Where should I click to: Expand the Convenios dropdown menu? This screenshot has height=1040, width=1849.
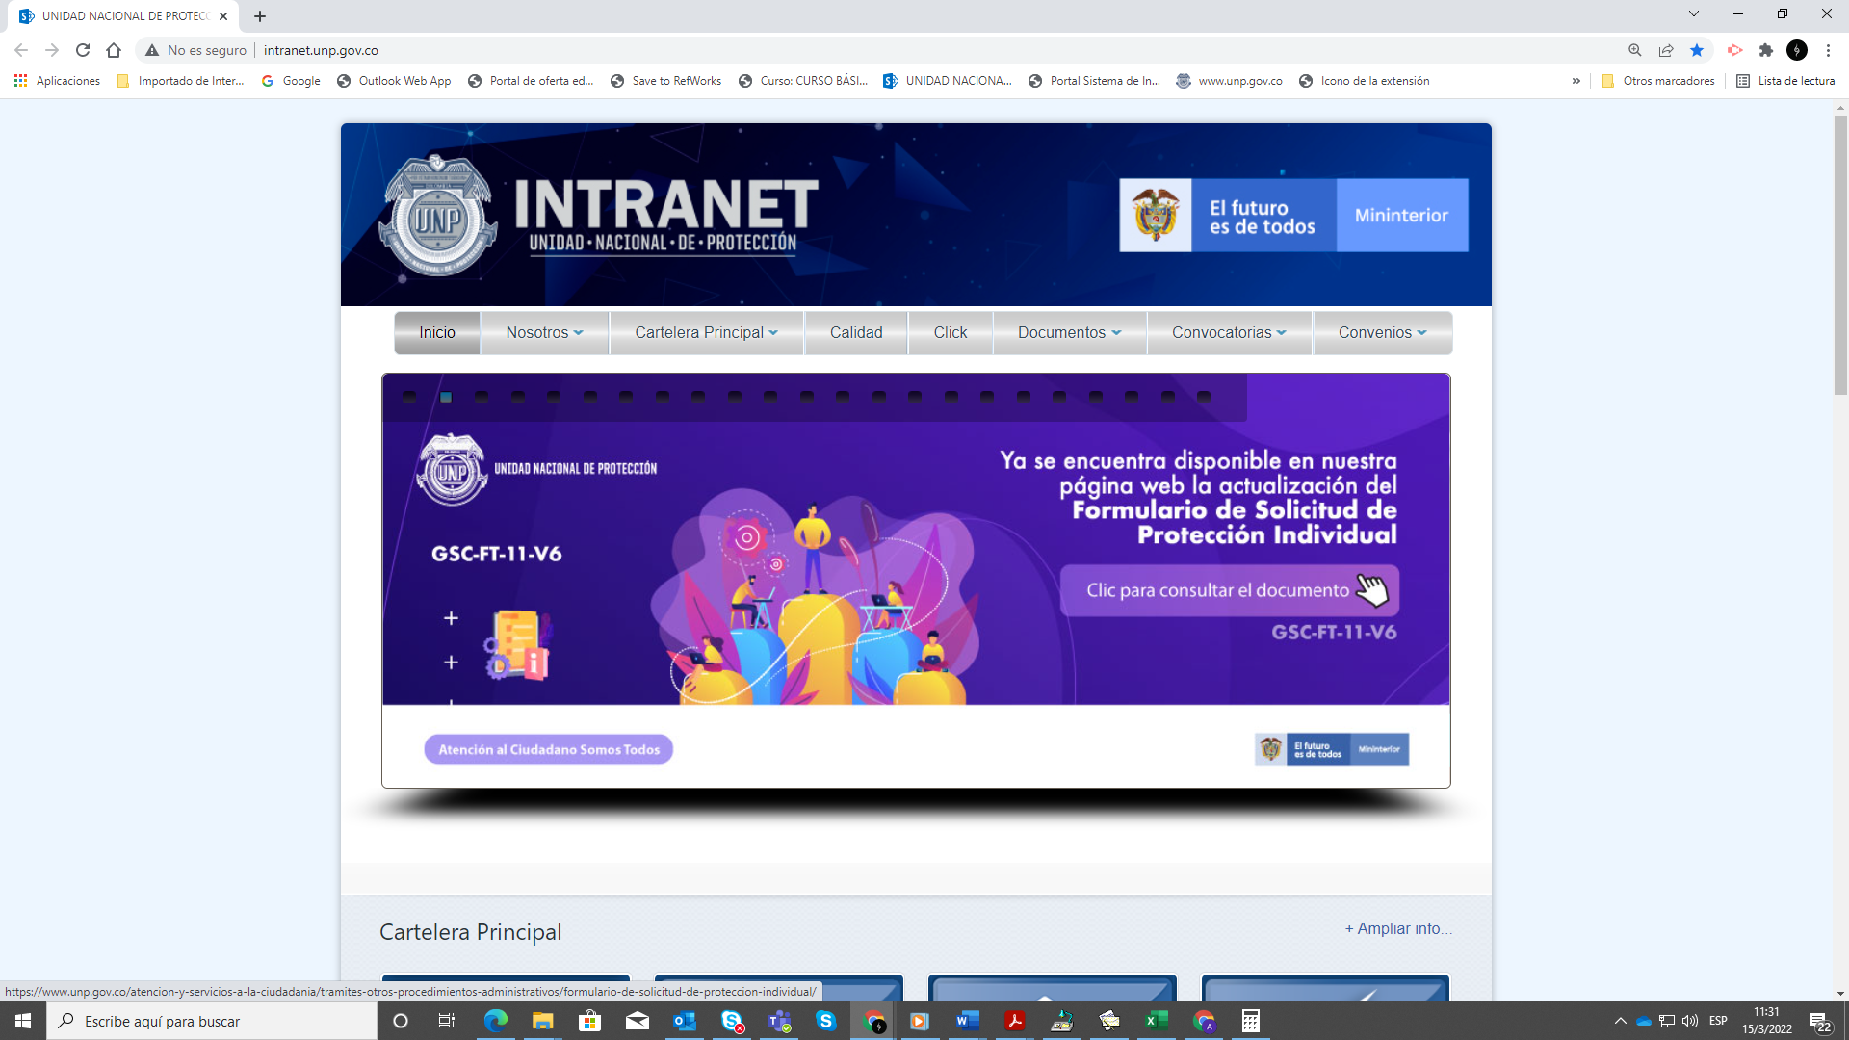click(x=1382, y=332)
